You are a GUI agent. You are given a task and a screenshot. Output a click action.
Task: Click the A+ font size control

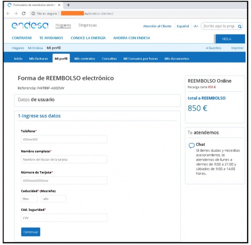coord(195,26)
